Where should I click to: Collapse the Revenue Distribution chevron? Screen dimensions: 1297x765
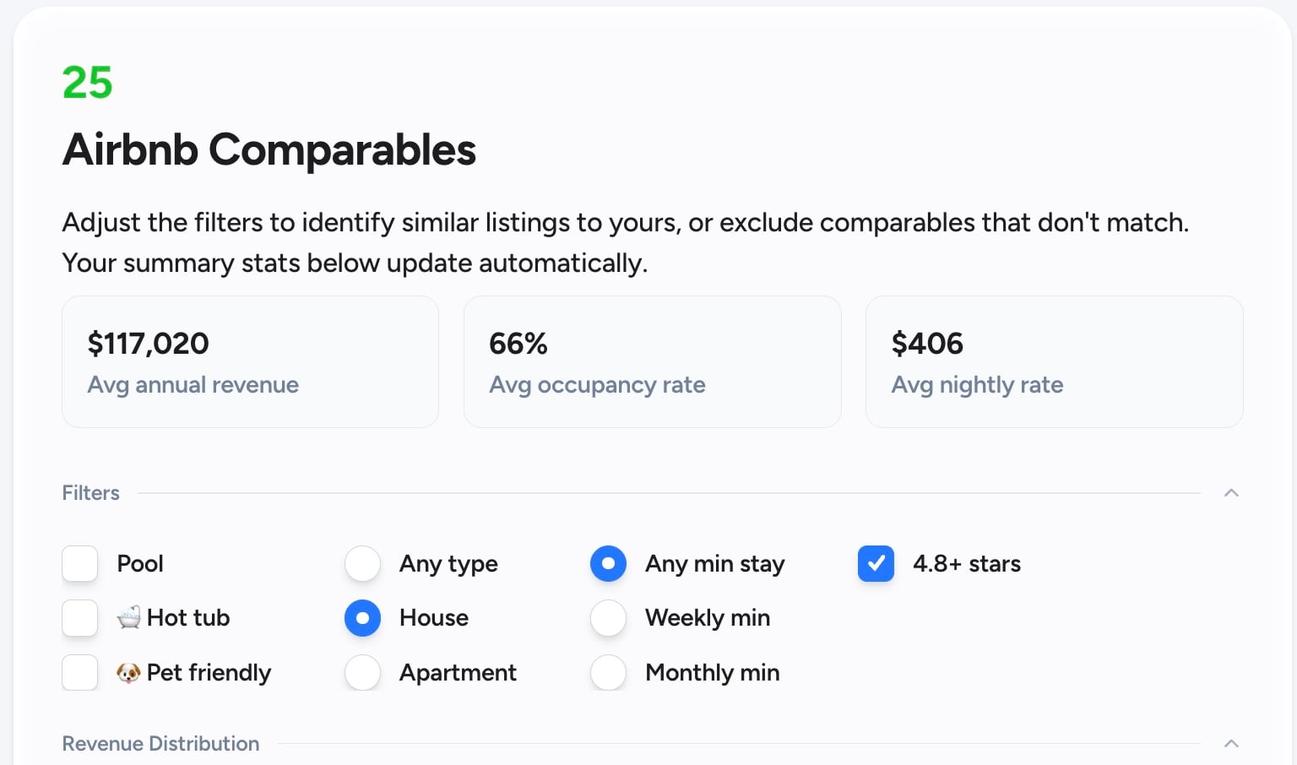coord(1231,744)
